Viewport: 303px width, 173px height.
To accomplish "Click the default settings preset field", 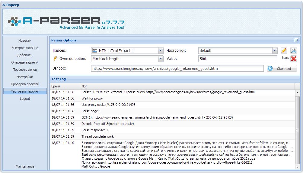I will pos(235,51).
